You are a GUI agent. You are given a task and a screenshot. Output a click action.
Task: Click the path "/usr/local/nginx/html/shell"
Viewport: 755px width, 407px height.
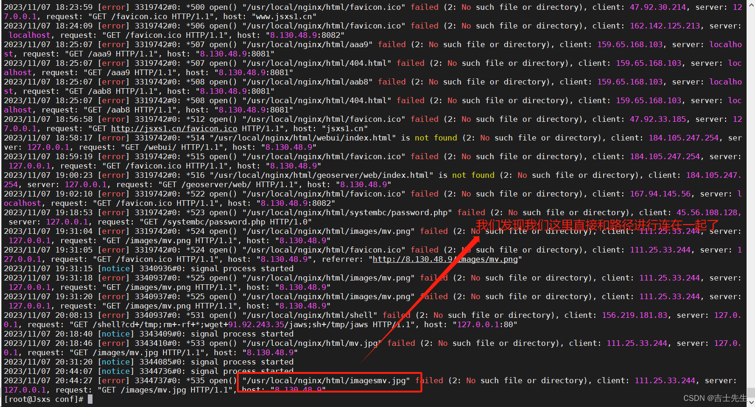pyautogui.click(x=310, y=315)
